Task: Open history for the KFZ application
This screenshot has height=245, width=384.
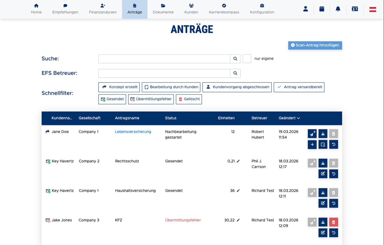Action: [334, 233]
